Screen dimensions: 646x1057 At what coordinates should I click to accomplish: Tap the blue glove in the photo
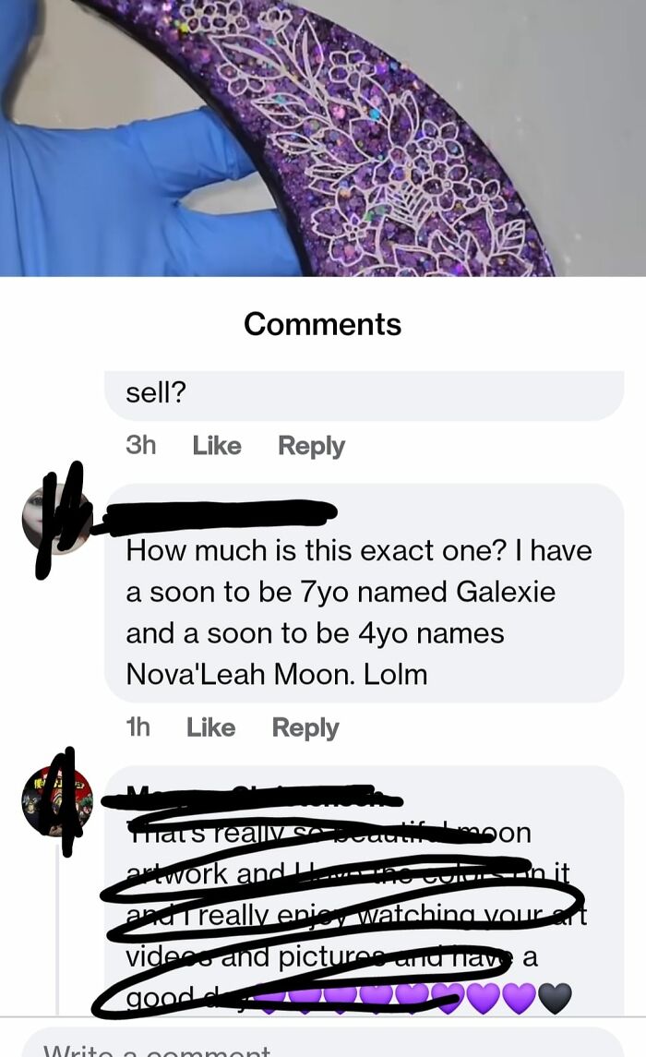128,175
